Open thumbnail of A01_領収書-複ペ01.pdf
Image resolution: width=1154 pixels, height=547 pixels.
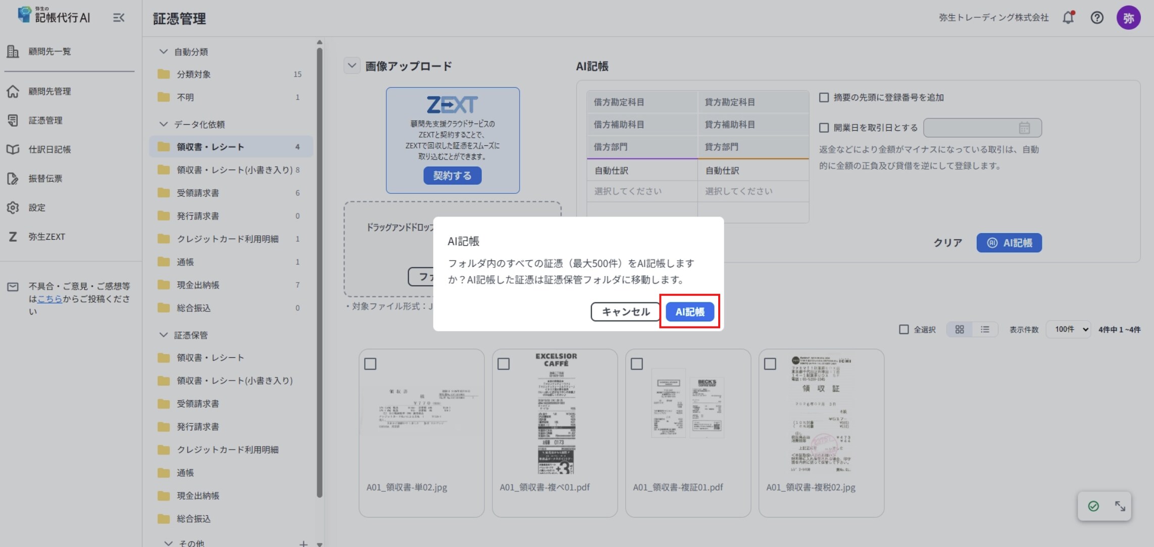point(556,414)
